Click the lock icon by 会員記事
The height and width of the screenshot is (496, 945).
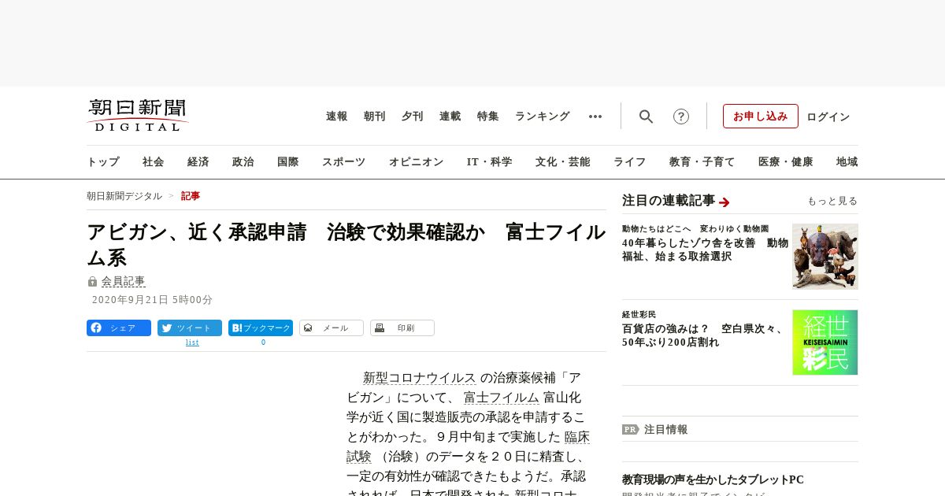[x=92, y=281]
